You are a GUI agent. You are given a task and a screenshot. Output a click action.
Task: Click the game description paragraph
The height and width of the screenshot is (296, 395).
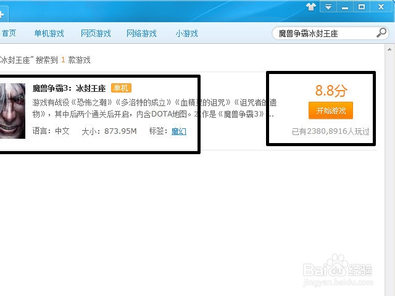tap(154, 109)
